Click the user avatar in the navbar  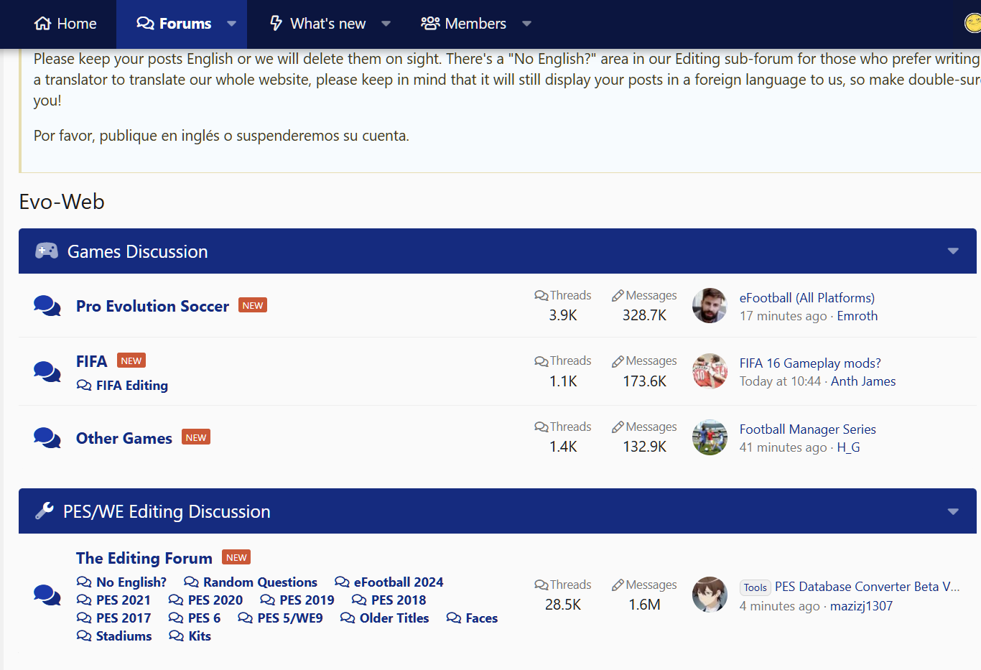coord(973,24)
